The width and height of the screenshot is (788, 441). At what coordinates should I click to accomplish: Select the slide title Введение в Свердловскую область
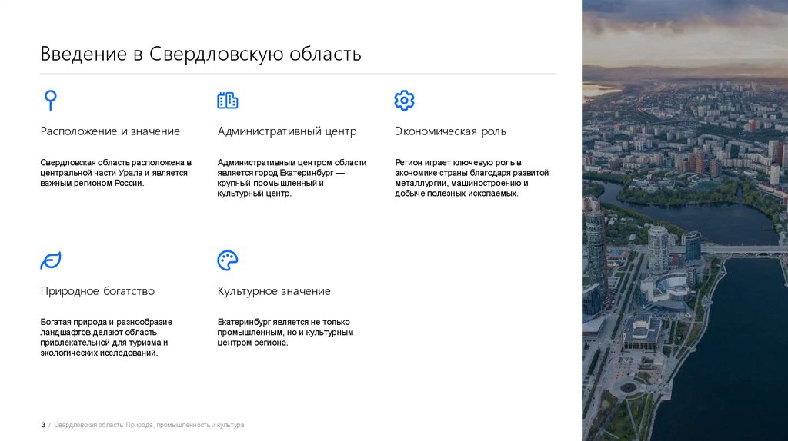[201, 54]
